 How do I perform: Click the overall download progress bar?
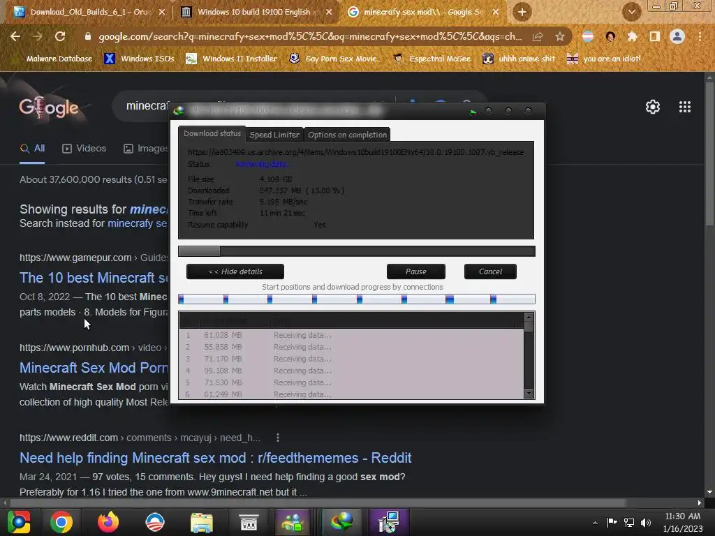pos(357,251)
